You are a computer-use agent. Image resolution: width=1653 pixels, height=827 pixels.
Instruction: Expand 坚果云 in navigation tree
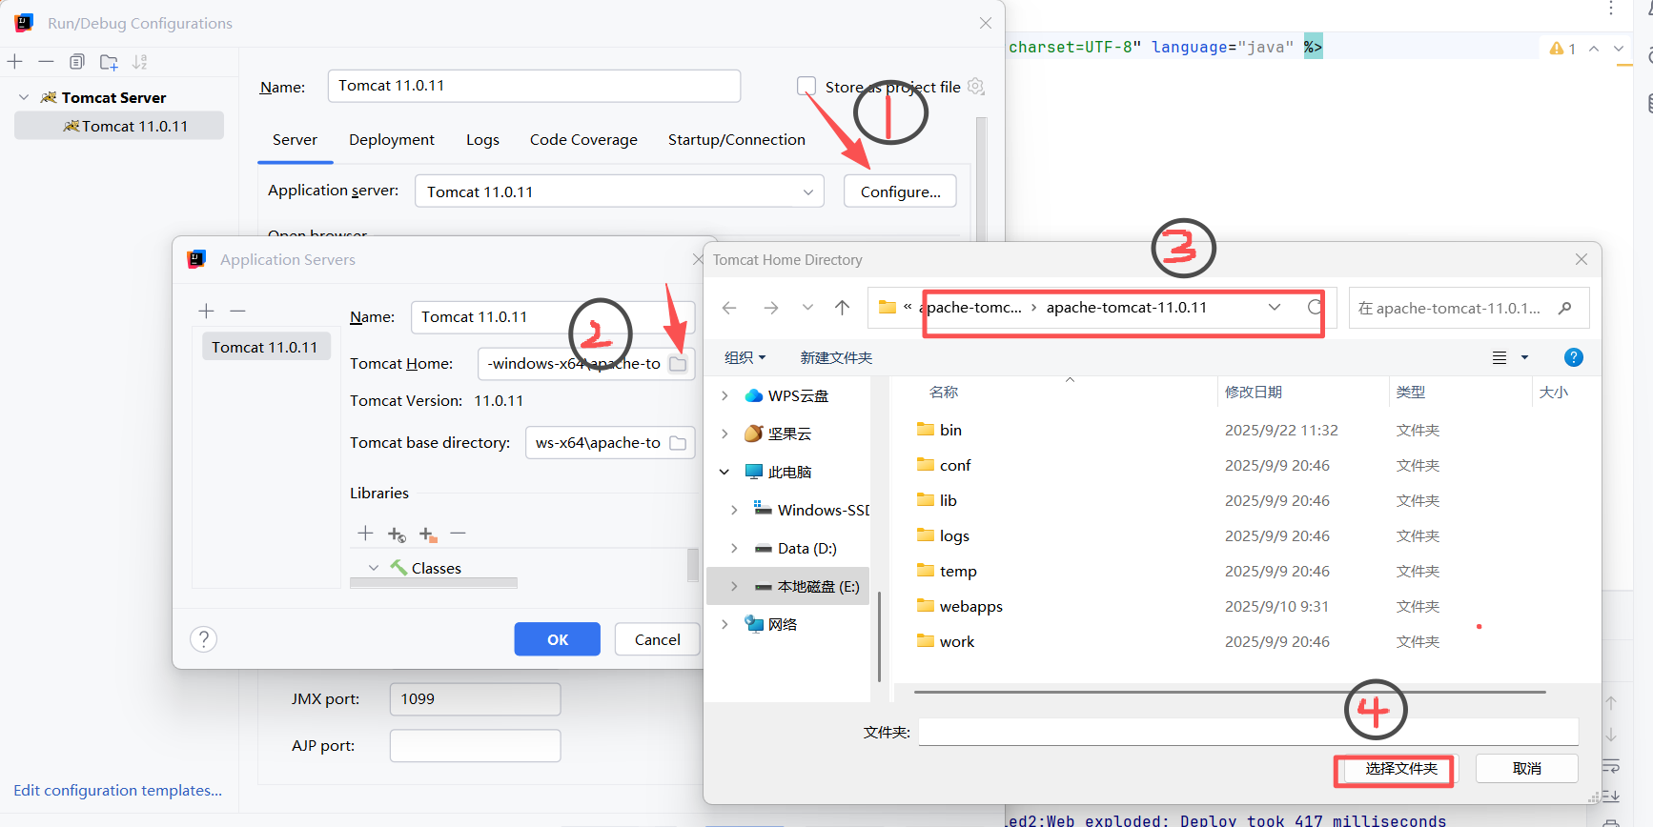(x=724, y=434)
